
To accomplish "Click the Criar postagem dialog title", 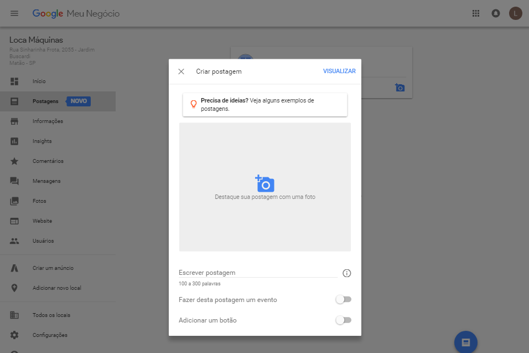I will point(219,71).
